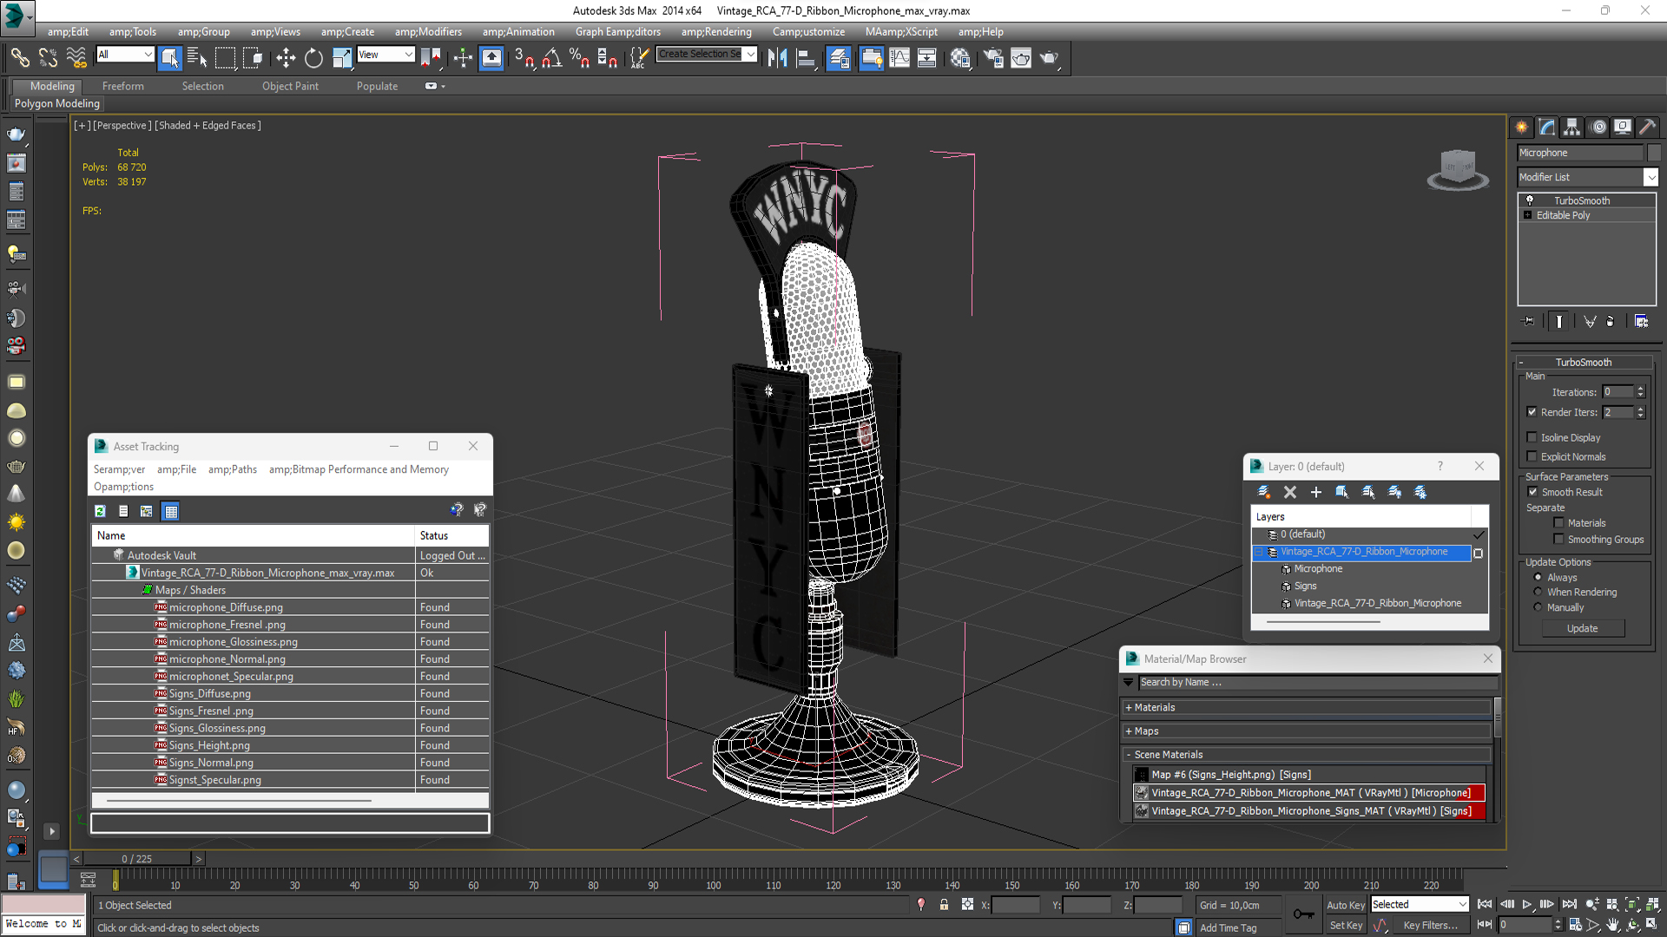The width and height of the screenshot is (1667, 937).
Task: Enable the Explicit Normals checkbox
Action: point(1532,456)
